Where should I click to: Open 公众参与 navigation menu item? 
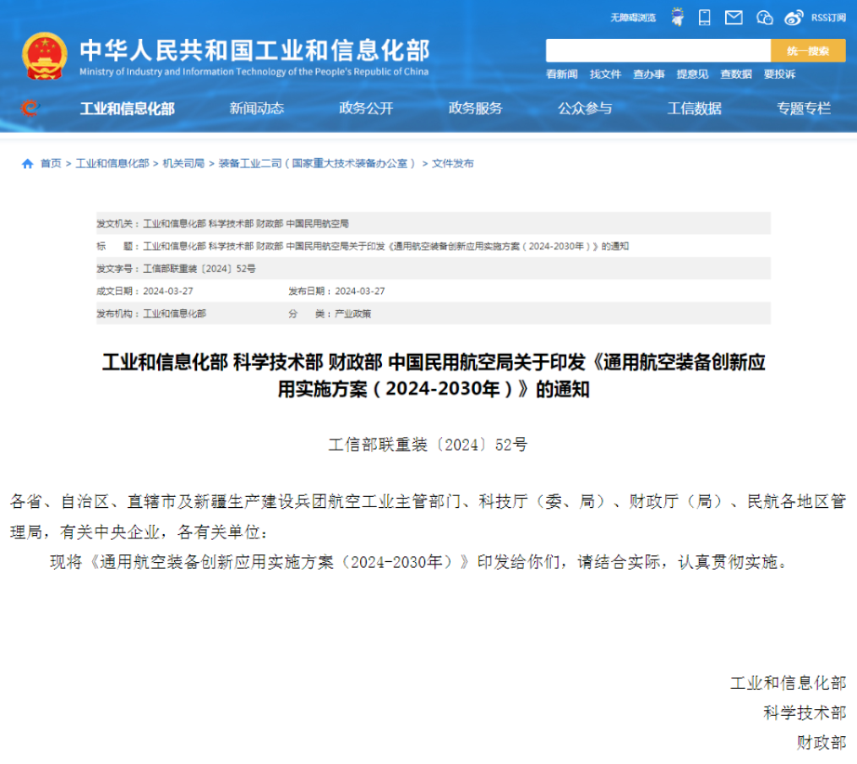click(x=585, y=108)
